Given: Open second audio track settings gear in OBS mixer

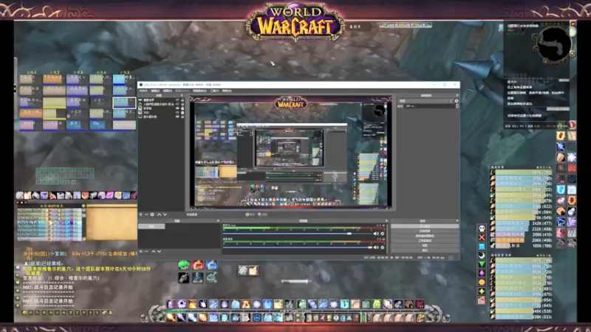Looking at the screenshot, I should [x=383, y=247].
